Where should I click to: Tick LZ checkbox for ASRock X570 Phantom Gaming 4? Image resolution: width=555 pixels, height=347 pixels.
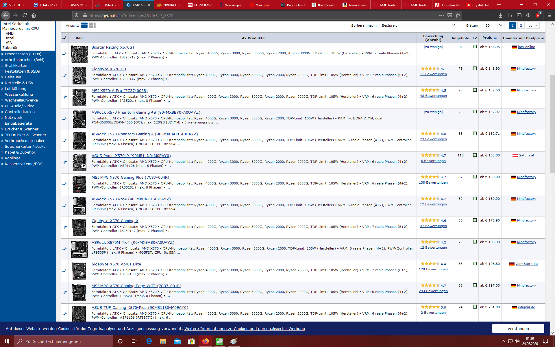475,133
